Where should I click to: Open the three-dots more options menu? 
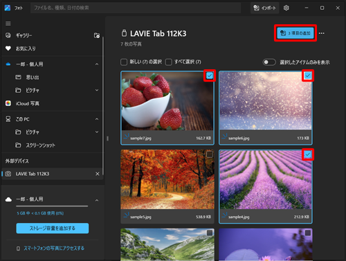coord(321,33)
